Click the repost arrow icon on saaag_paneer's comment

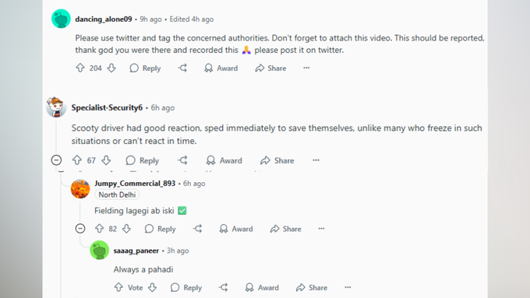click(223, 287)
